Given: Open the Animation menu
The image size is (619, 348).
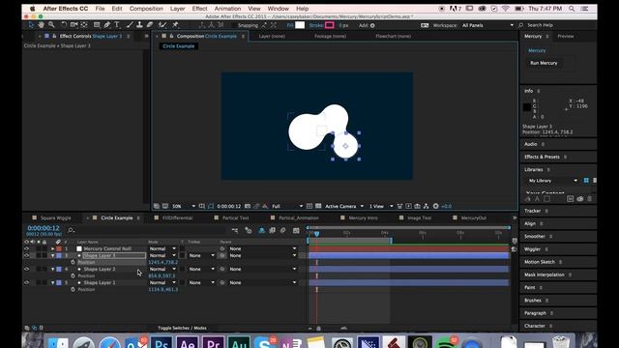Looking at the screenshot, I should tap(227, 9).
